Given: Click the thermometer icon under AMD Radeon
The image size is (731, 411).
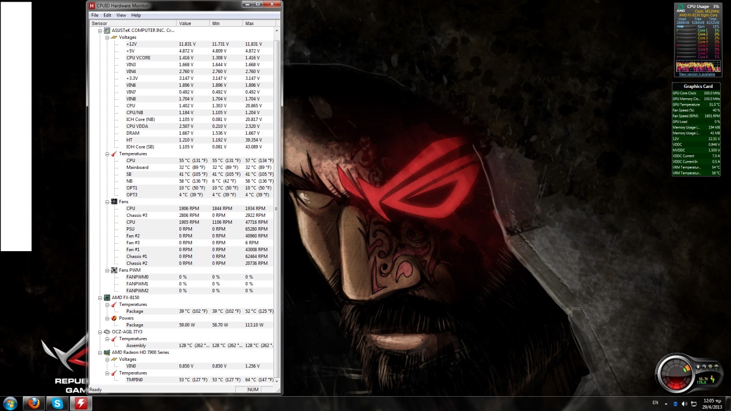Looking at the screenshot, I should tap(114, 373).
